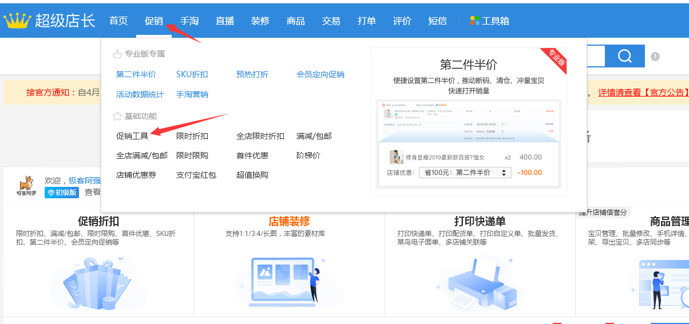Open the 装修 navigation menu
This screenshot has height=324, width=689.
tap(260, 21)
